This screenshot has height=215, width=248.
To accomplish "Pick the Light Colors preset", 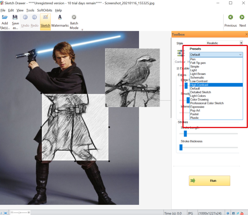I will pyautogui.click(x=216, y=96).
